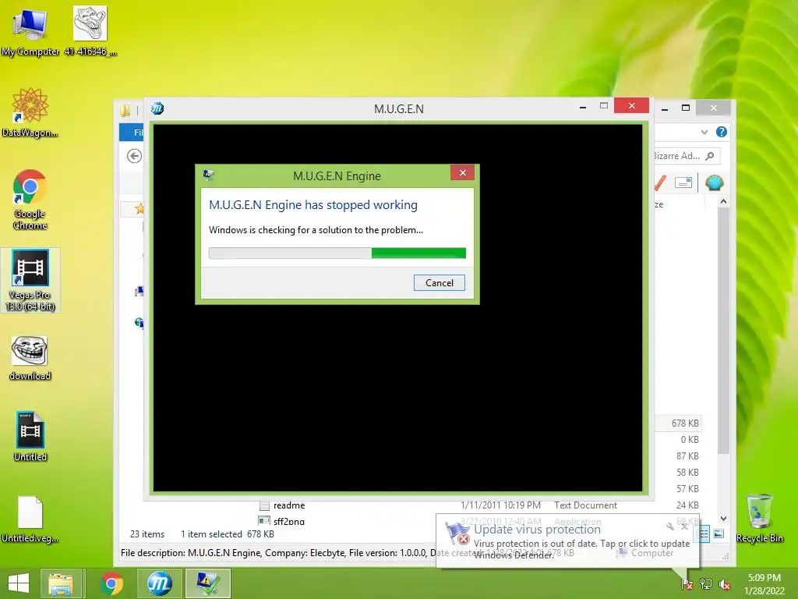Viewport: 798px width, 599px height.
Task: Click the 87 KB size cell
Action: (687, 455)
